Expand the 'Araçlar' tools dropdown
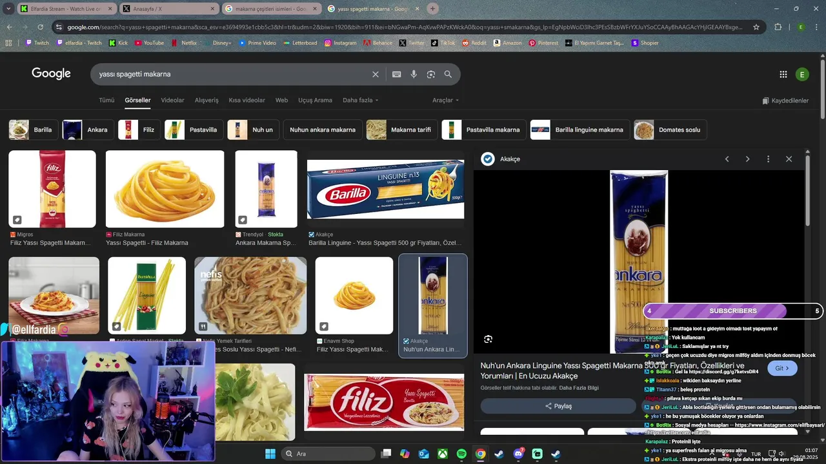 tap(445, 101)
